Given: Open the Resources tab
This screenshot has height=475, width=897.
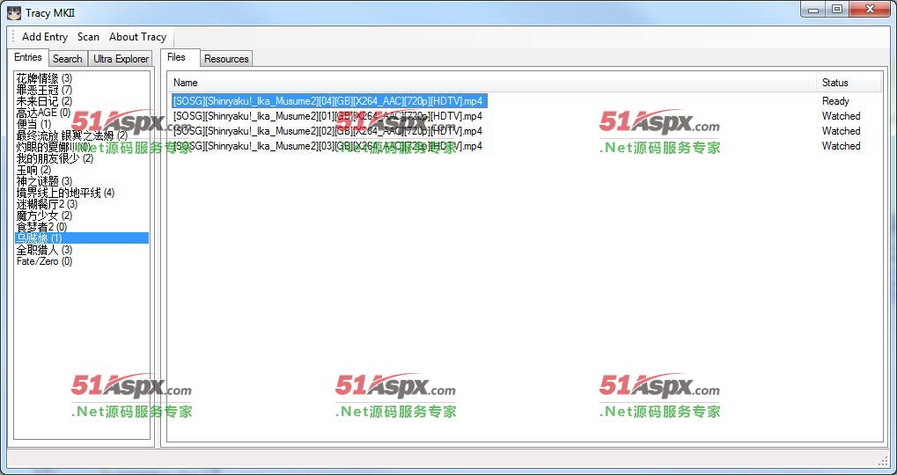Looking at the screenshot, I should point(226,58).
